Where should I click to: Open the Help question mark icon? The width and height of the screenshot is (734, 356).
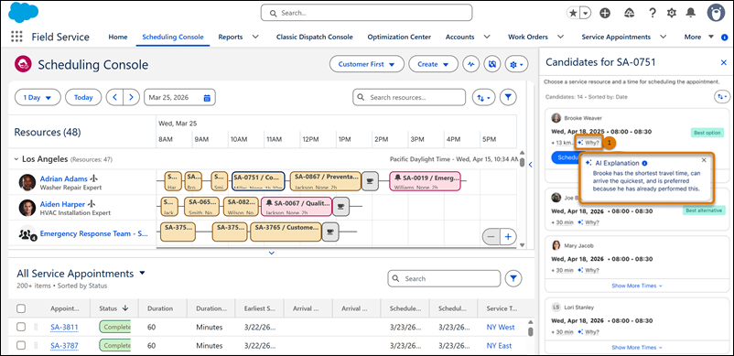(x=653, y=13)
